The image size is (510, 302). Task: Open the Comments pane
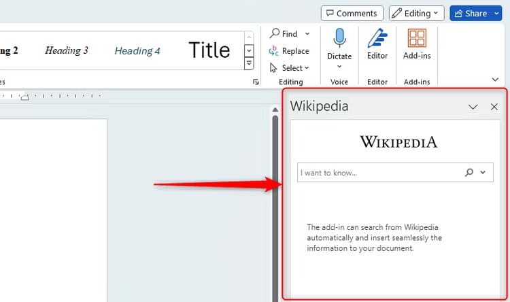click(352, 14)
